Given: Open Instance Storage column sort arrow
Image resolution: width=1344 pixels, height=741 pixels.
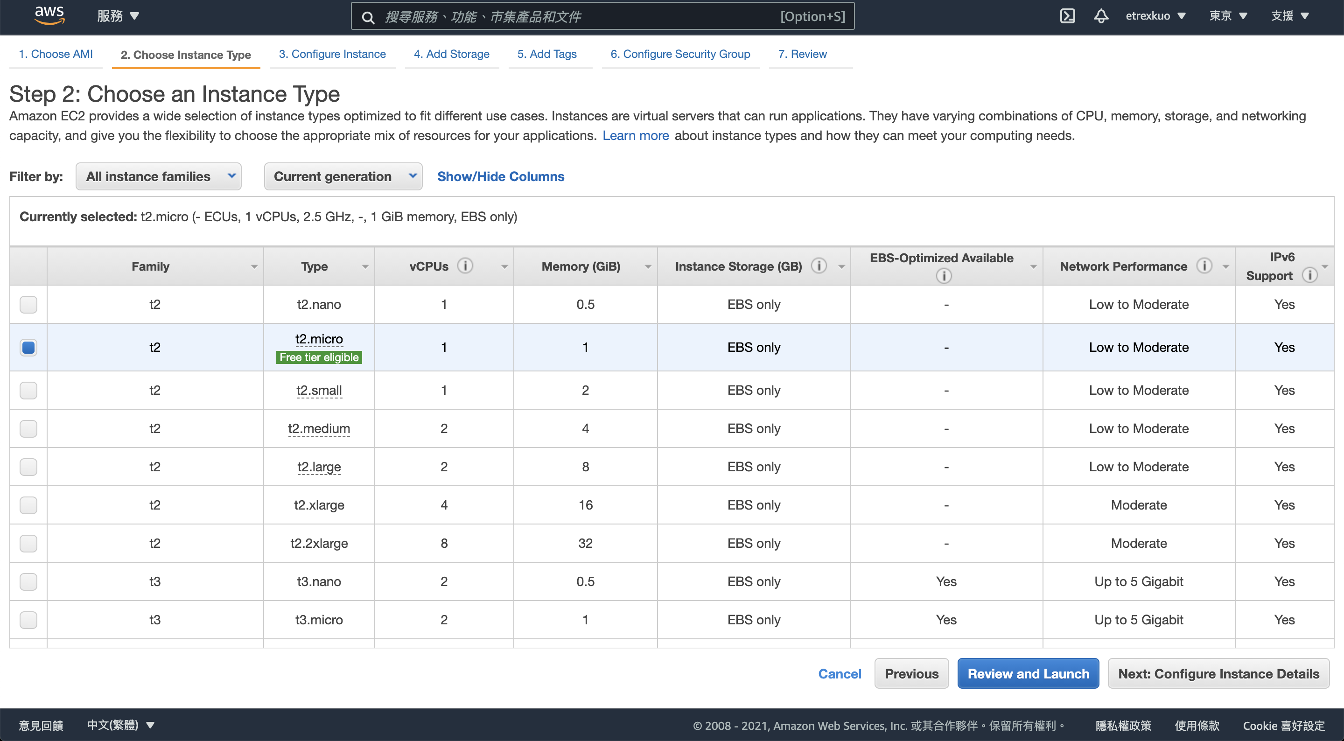Looking at the screenshot, I should 841,266.
